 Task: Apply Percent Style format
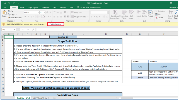97,17
